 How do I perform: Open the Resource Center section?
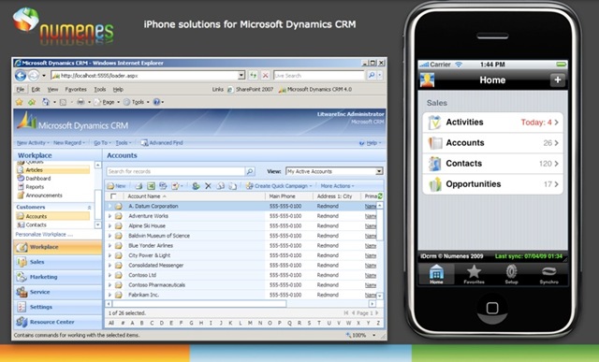[58, 322]
